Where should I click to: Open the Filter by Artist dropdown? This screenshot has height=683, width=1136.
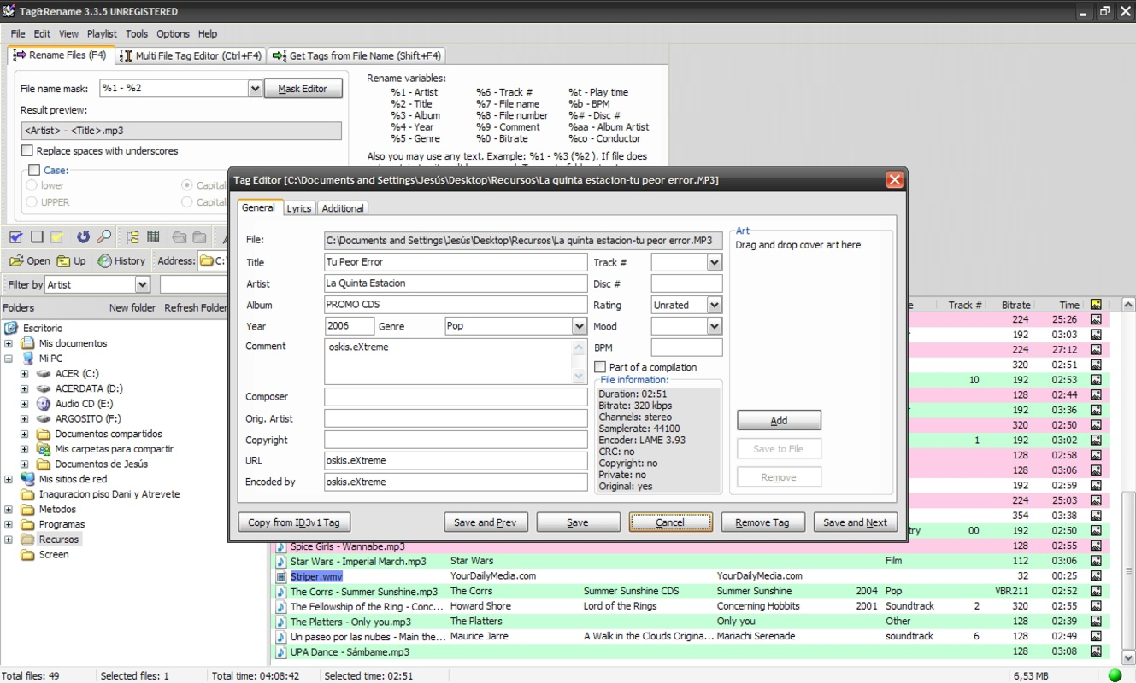143,284
